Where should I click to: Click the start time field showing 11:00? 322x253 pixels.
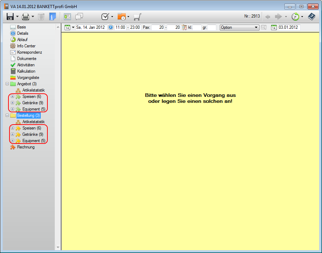[x=120, y=27]
